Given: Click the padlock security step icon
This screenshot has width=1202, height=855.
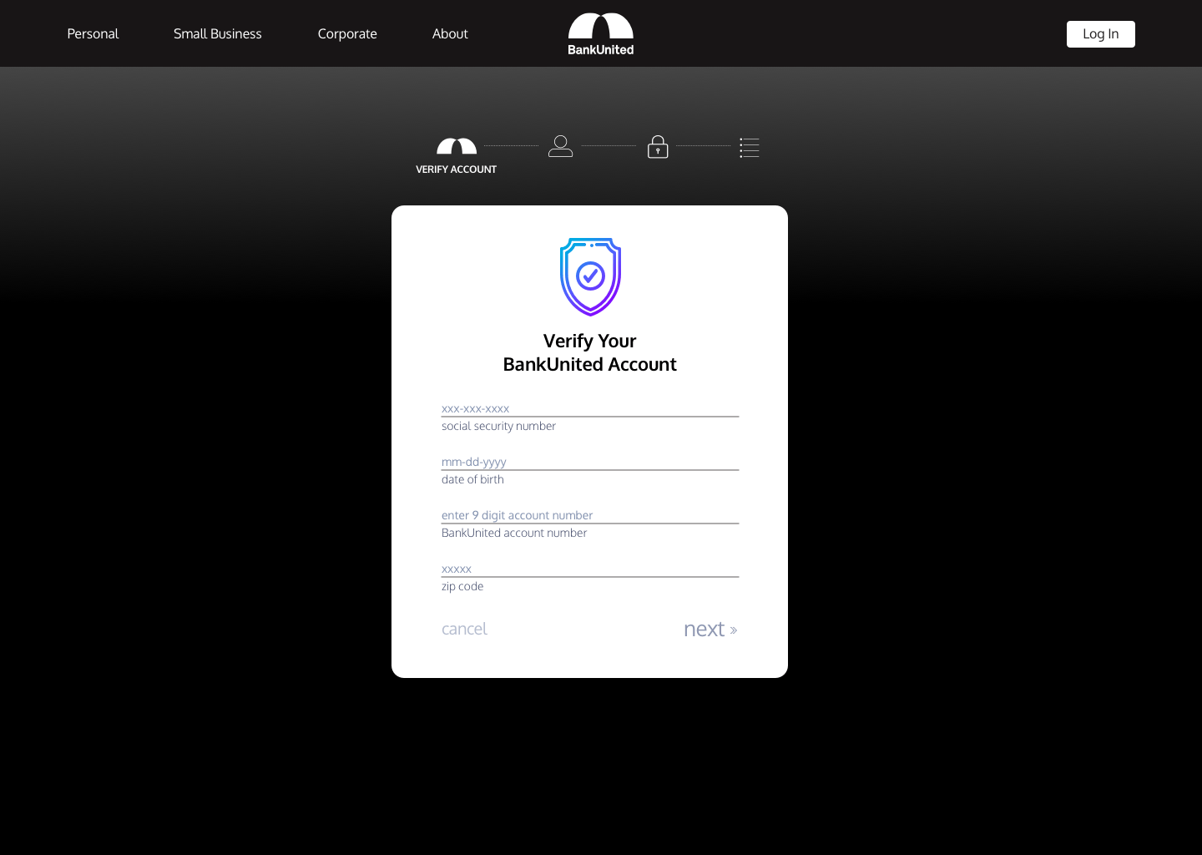Looking at the screenshot, I should point(658,146).
